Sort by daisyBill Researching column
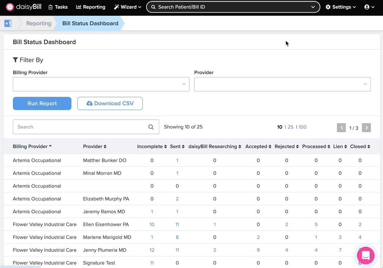The height and width of the screenshot is (268, 383). pyautogui.click(x=215, y=146)
